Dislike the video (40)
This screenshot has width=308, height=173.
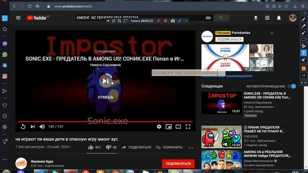[x=111, y=148]
